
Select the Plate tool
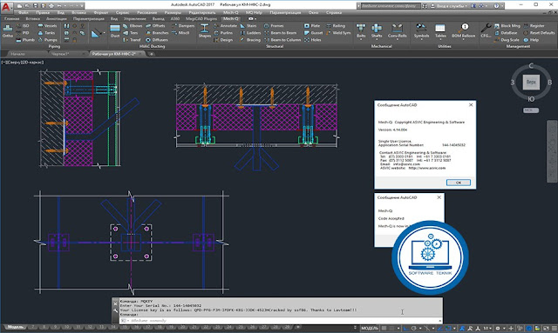[x=312, y=26]
